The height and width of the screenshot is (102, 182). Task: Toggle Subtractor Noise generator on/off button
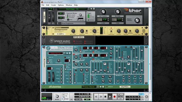pos(74,62)
